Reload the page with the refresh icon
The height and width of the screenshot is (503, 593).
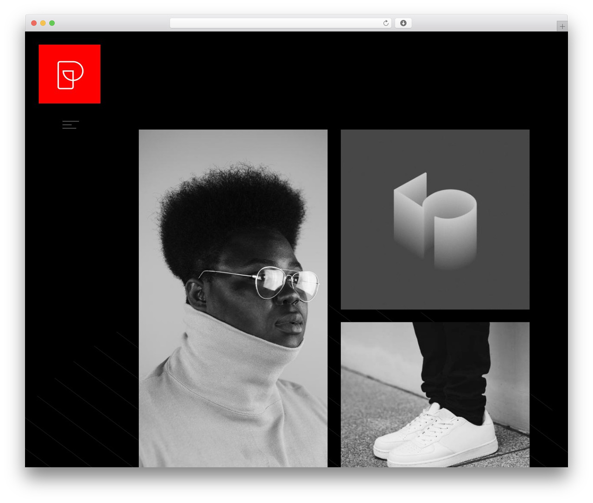coord(386,23)
